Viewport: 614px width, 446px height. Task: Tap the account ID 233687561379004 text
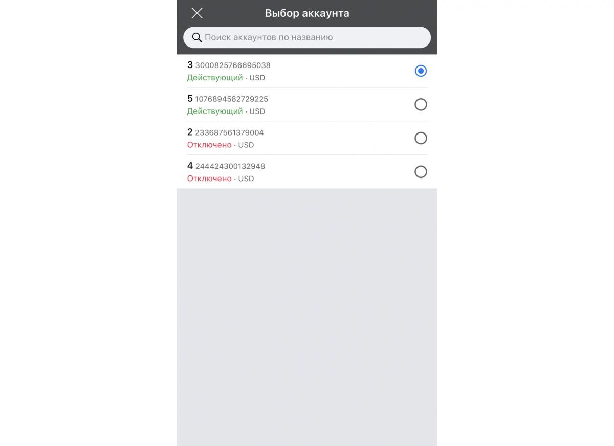(229, 132)
